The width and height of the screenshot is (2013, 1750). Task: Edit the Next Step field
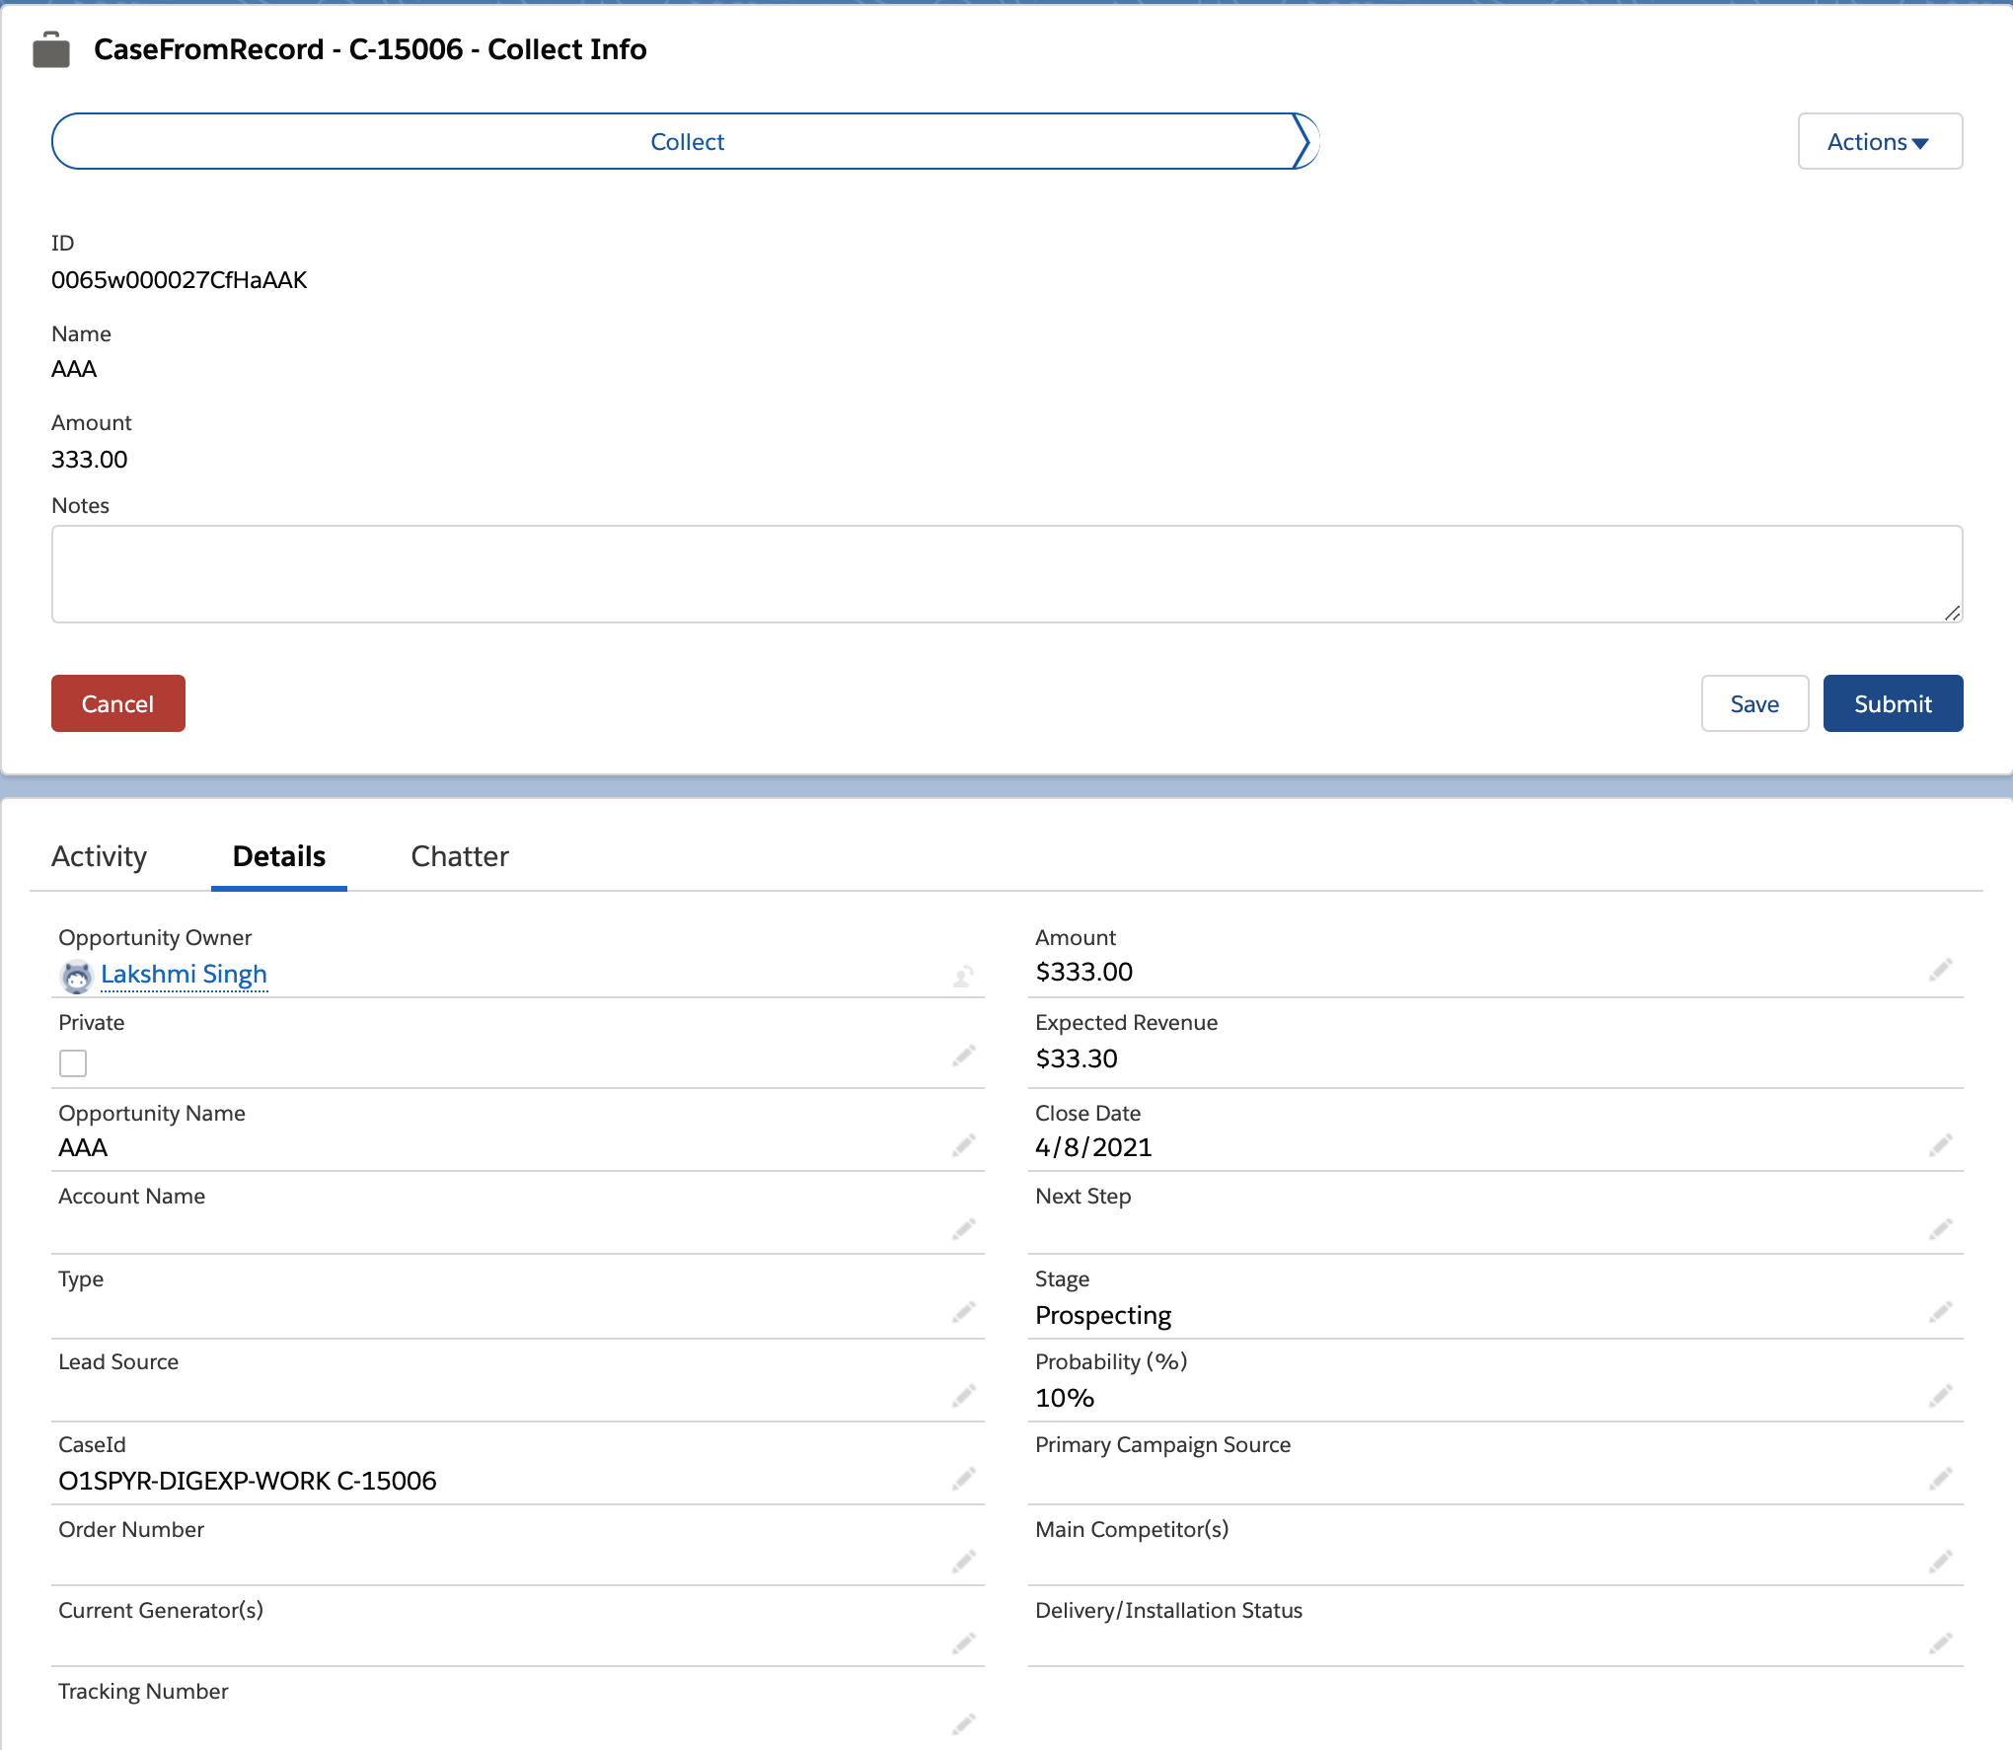tap(1939, 1228)
